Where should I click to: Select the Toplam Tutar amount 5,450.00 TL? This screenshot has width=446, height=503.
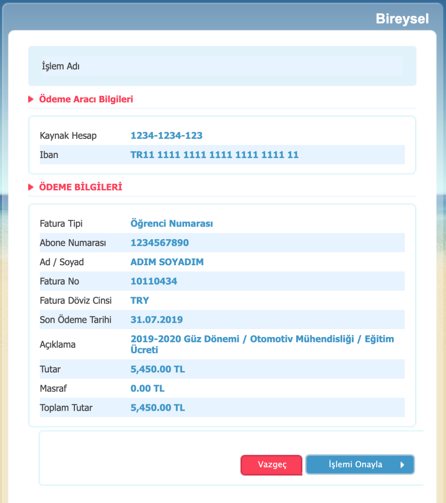click(x=158, y=408)
